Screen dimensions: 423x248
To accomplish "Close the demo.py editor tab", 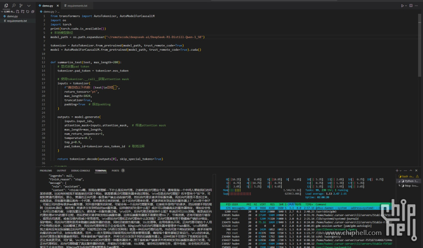I will click(x=58, y=6).
